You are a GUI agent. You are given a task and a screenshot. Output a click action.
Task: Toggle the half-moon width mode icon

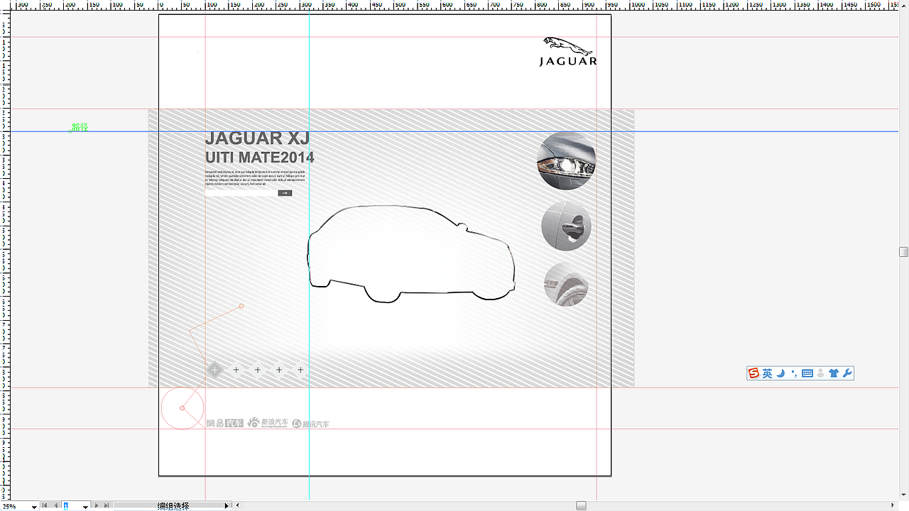point(780,373)
